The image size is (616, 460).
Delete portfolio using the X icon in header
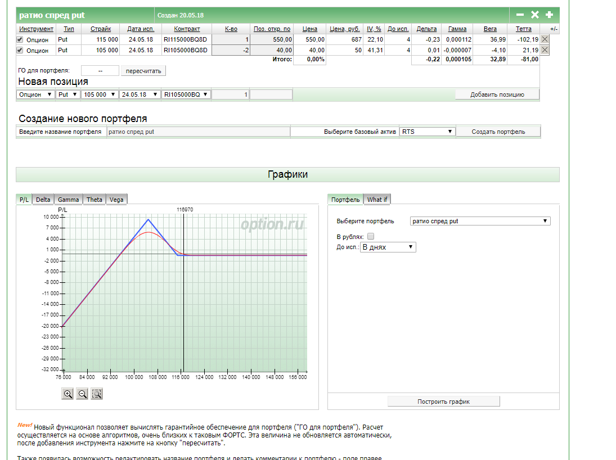pyautogui.click(x=534, y=15)
